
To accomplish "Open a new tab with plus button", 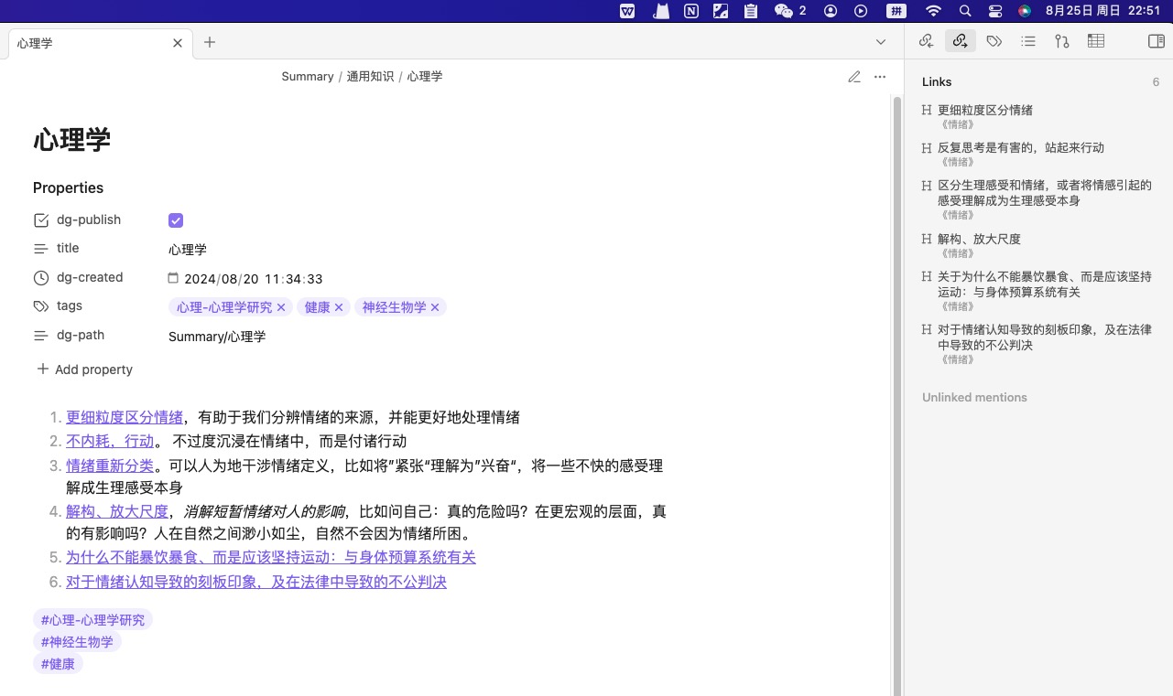I will pos(210,42).
